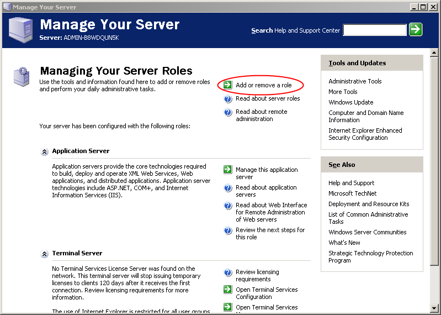Click the scrollbar up arrow
Viewport: 441px width, 315px height.
pyautogui.click(x=434, y=53)
